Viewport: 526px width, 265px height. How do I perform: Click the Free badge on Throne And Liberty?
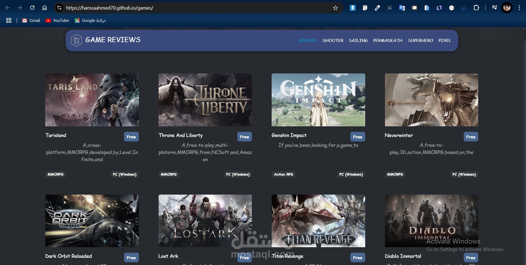coord(244,137)
